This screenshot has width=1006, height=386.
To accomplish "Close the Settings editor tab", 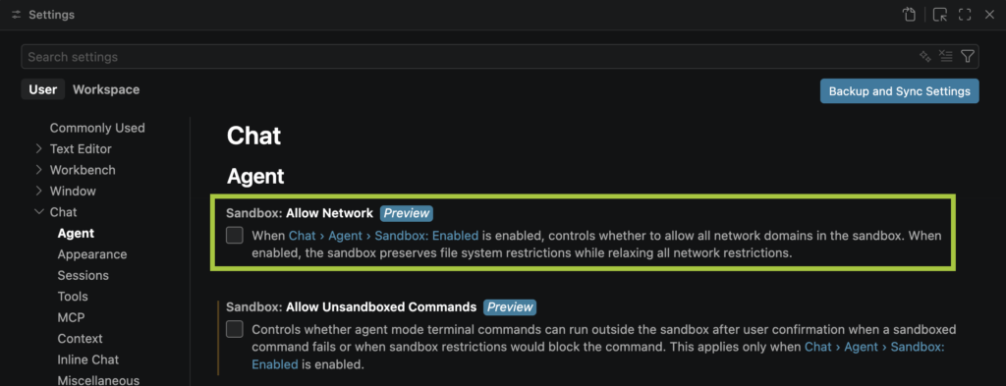I will (x=989, y=15).
